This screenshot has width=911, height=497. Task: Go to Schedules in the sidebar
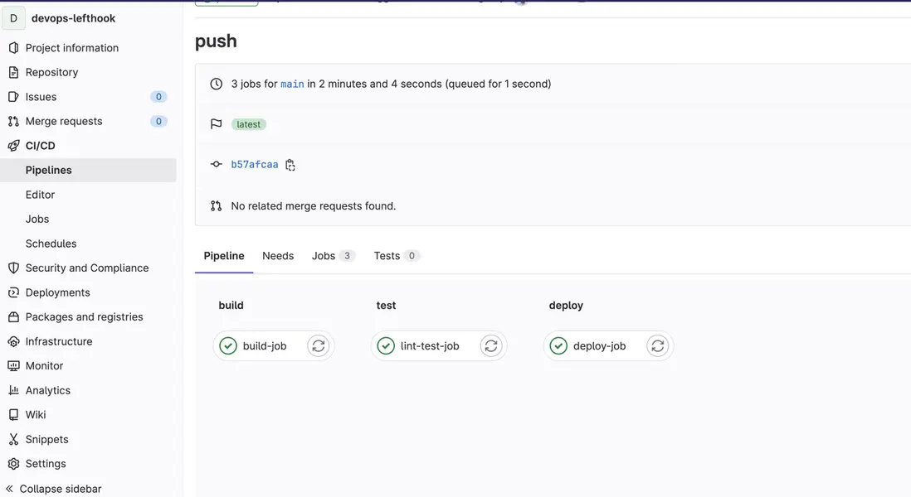[x=51, y=244]
